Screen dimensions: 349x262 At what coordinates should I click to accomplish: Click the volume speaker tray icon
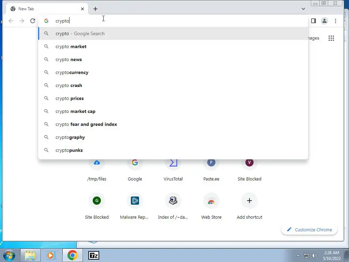click(315, 256)
